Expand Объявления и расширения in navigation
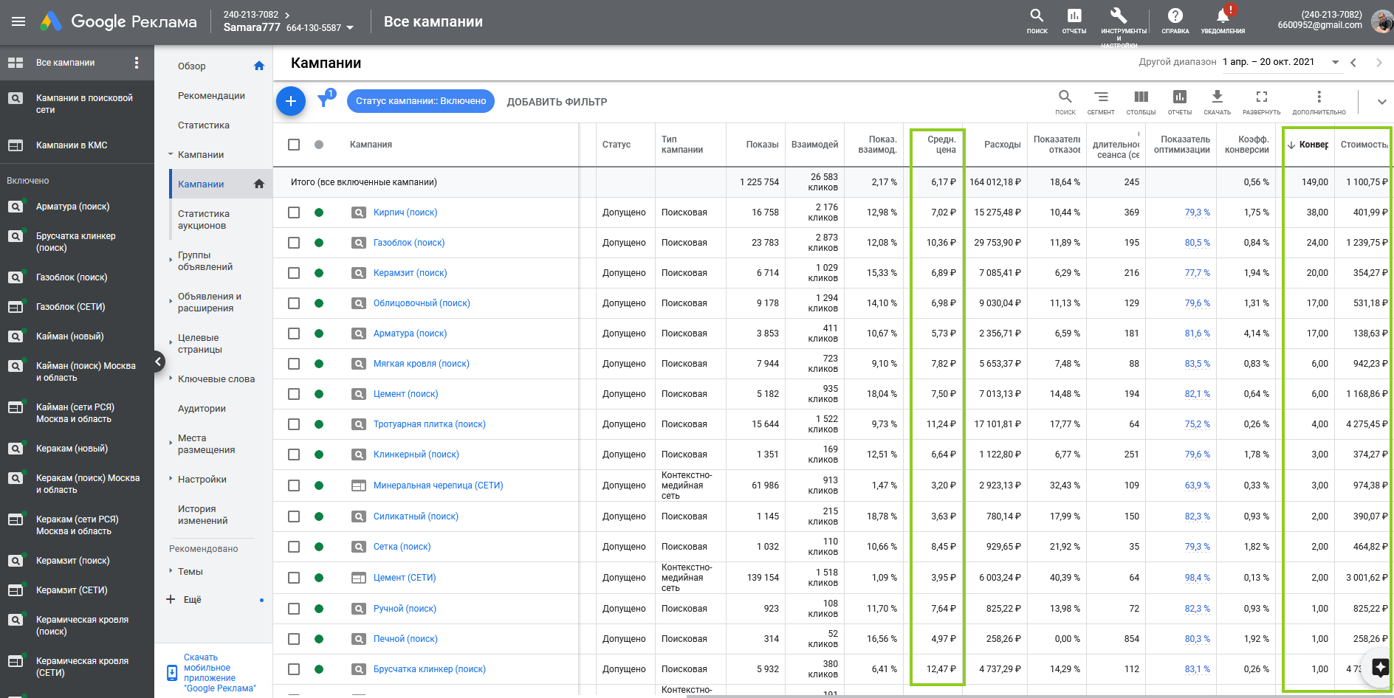 point(171,300)
